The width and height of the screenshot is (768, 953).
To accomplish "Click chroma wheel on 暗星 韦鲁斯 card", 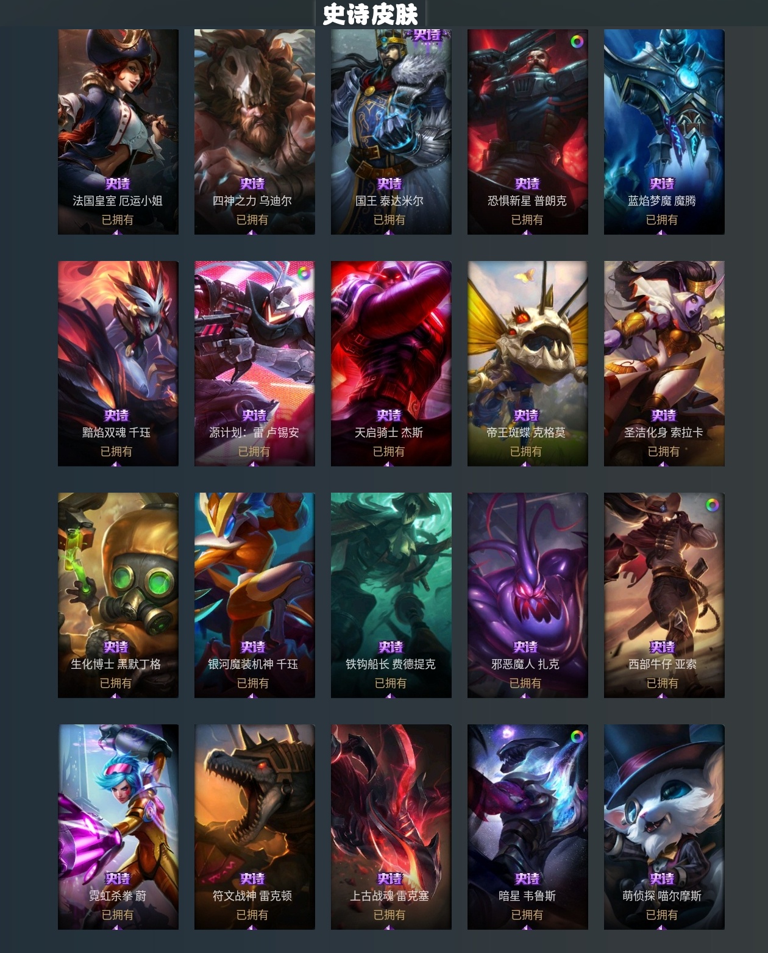I will (x=577, y=737).
